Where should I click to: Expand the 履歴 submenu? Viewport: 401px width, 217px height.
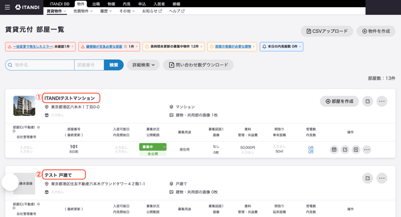coord(106,11)
